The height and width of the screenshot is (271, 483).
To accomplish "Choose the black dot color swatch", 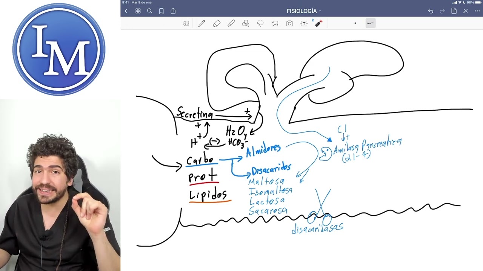I will [x=355, y=23].
